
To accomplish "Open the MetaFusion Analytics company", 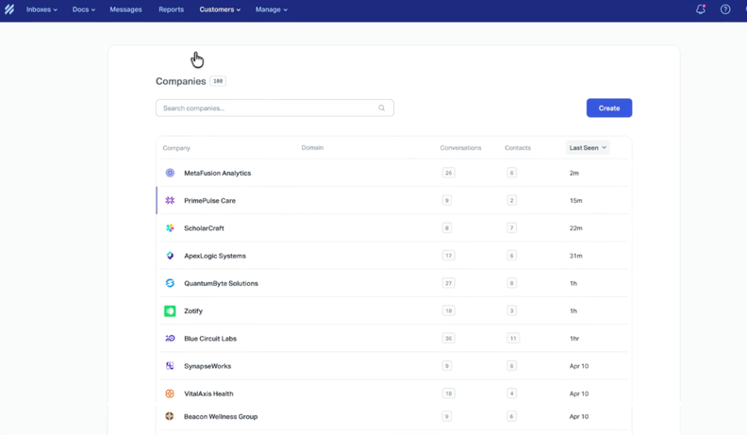I will [217, 173].
